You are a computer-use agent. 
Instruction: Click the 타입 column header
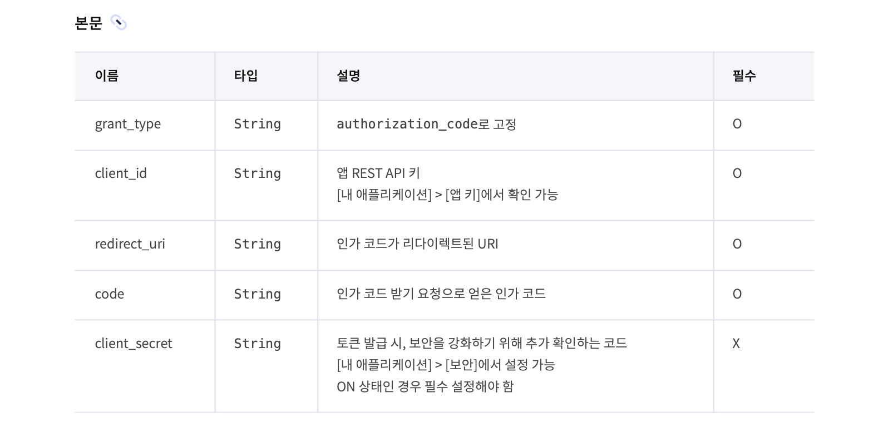(x=245, y=76)
